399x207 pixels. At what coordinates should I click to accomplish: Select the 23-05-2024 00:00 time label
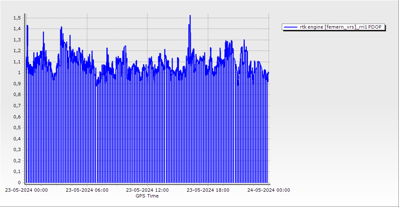click(26, 190)
